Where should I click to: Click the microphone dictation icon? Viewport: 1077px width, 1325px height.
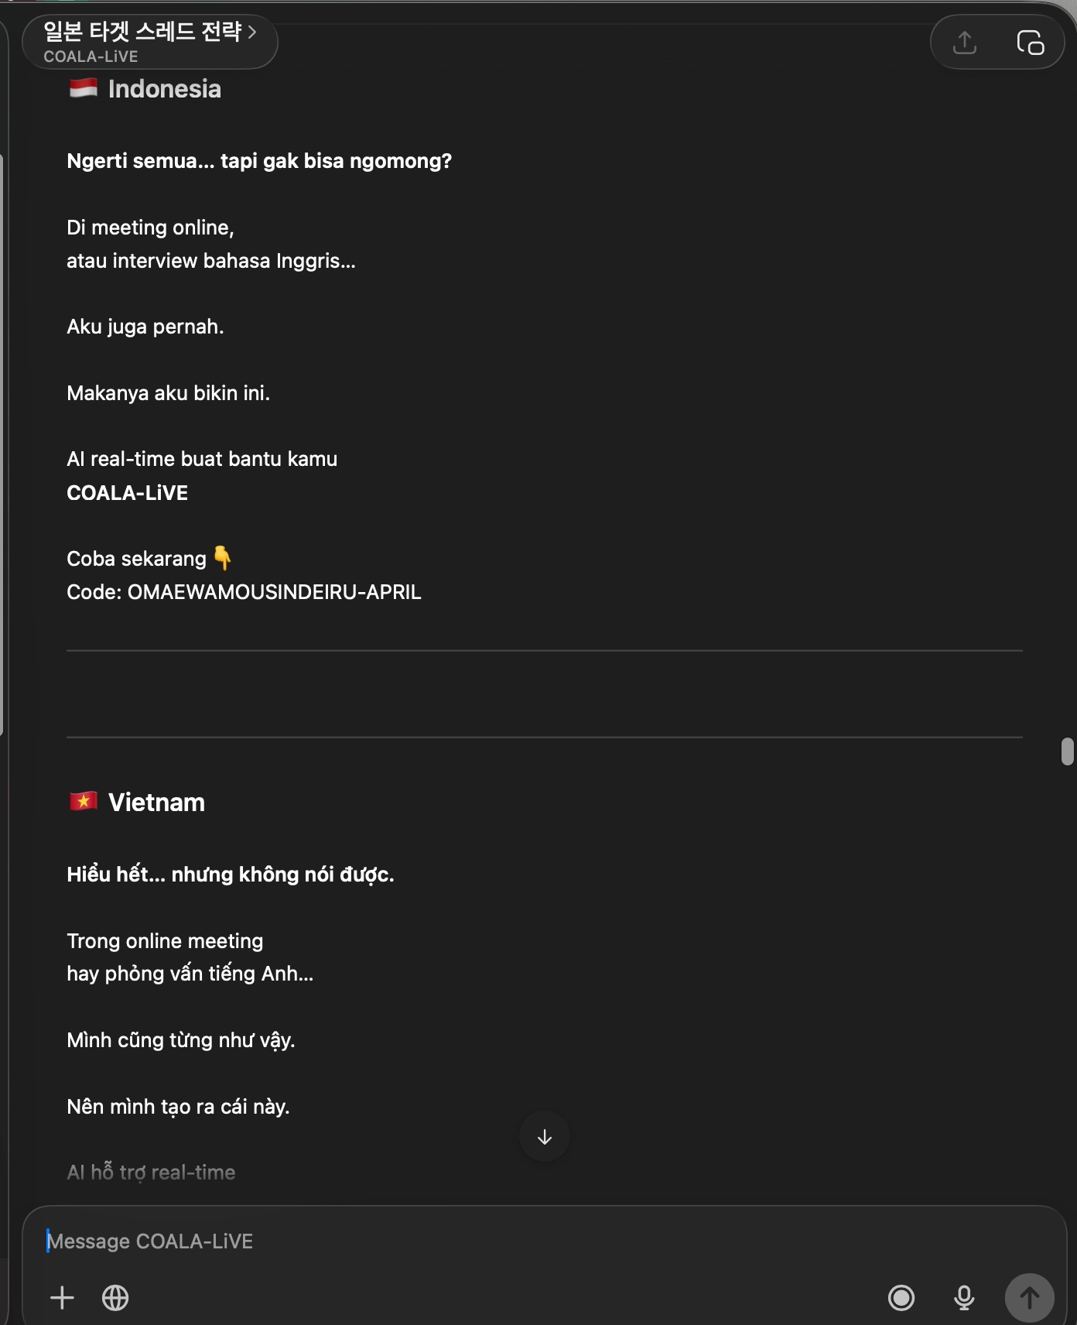click(964, 1297)
